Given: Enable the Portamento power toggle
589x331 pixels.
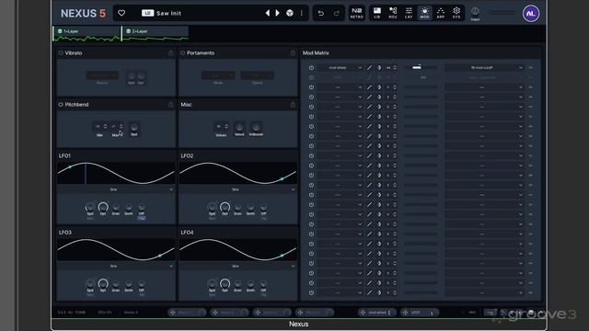Looking at the screenshot, I should [182, 53].
